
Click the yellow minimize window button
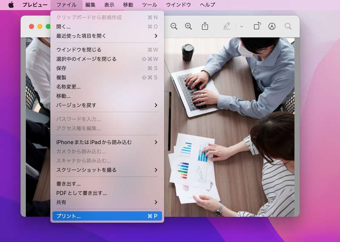pyautogui.click(x=40, y=26)
